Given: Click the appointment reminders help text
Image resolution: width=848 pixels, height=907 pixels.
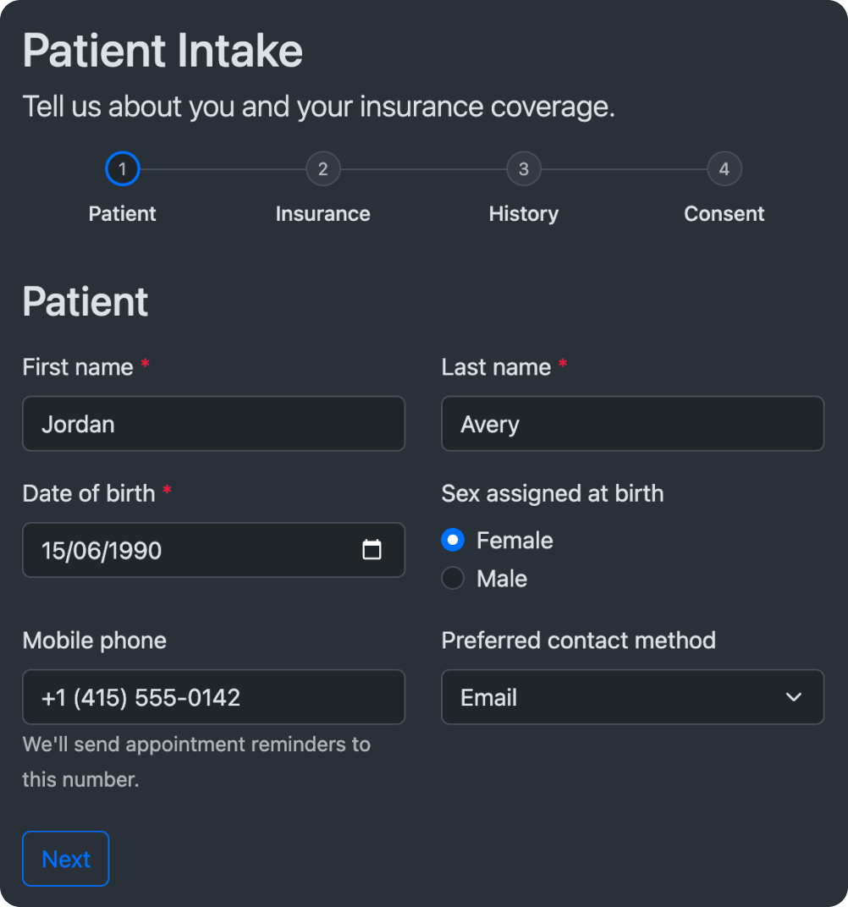Looking at the screenshot, I should click(x=196, y=761).
